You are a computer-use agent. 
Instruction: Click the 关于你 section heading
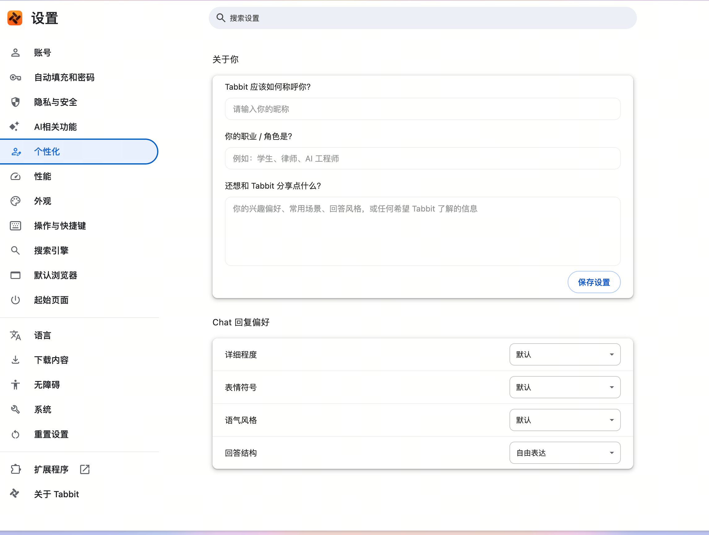click(x=225, y=59)
